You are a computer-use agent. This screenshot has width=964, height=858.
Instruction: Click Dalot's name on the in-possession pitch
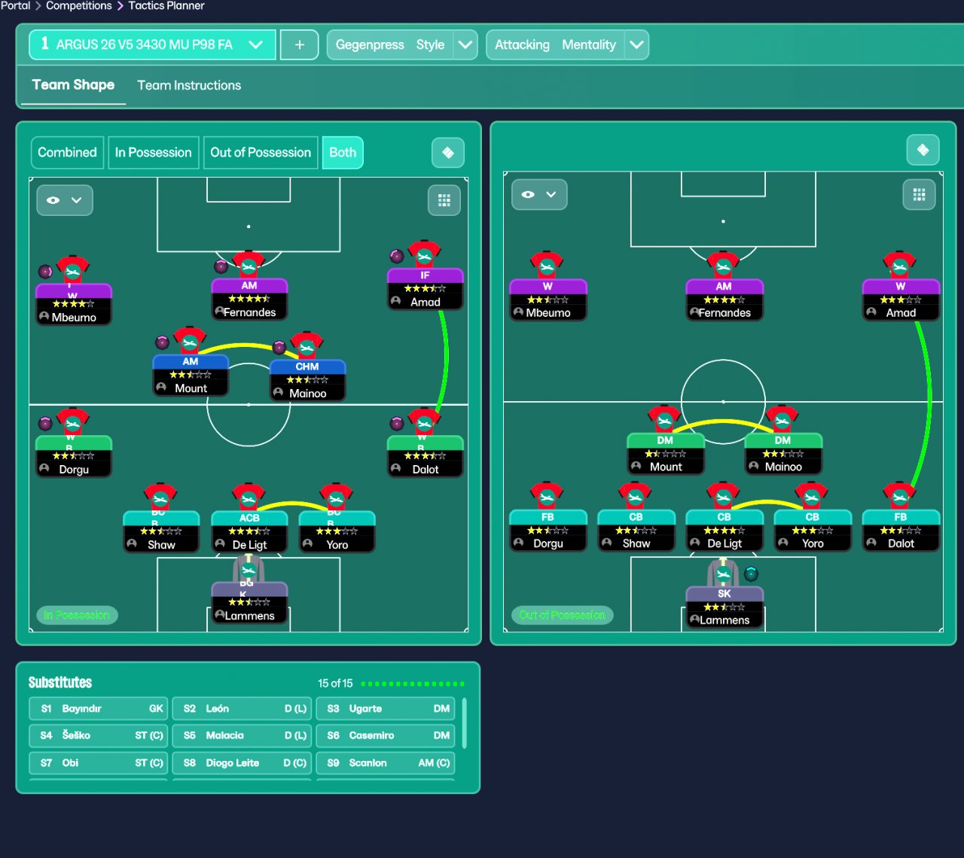[426, 470]
